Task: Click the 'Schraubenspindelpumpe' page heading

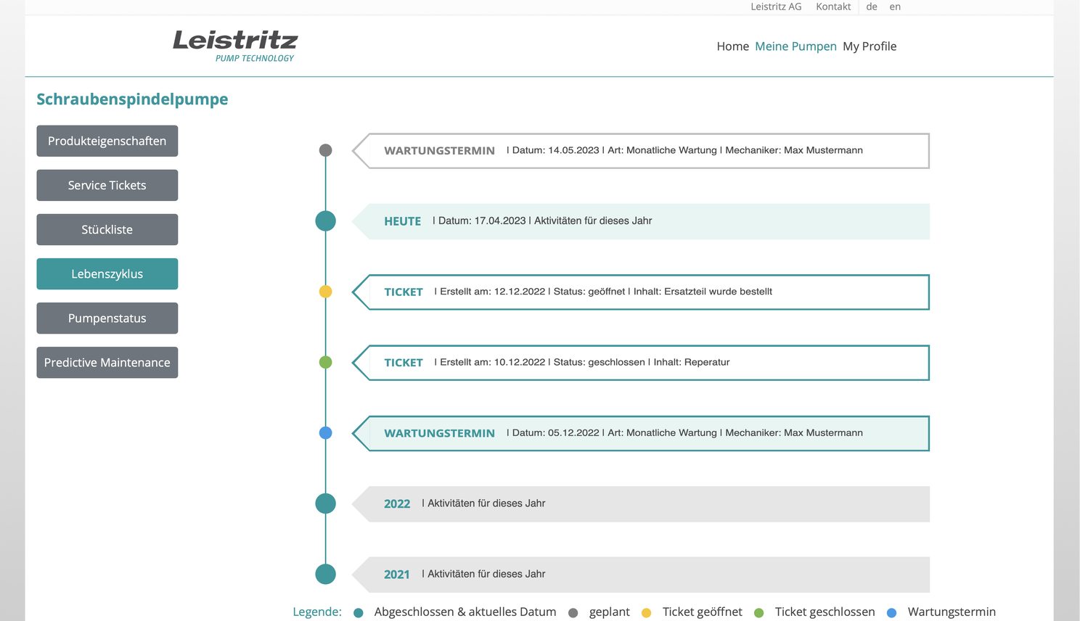Action: coord(132,99)
